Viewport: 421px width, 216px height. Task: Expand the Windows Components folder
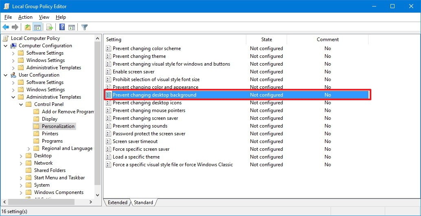tap(21, 192)
